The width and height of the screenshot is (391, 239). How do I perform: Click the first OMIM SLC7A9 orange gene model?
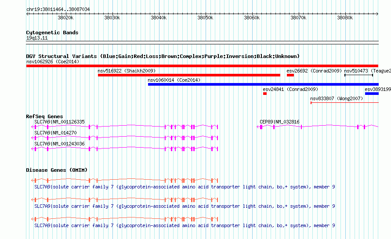click(125, 180)
